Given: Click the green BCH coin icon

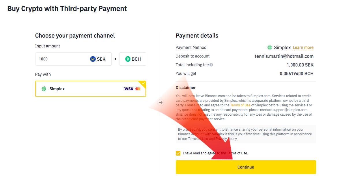Looking at the screenshot, I should pos(128,59).
